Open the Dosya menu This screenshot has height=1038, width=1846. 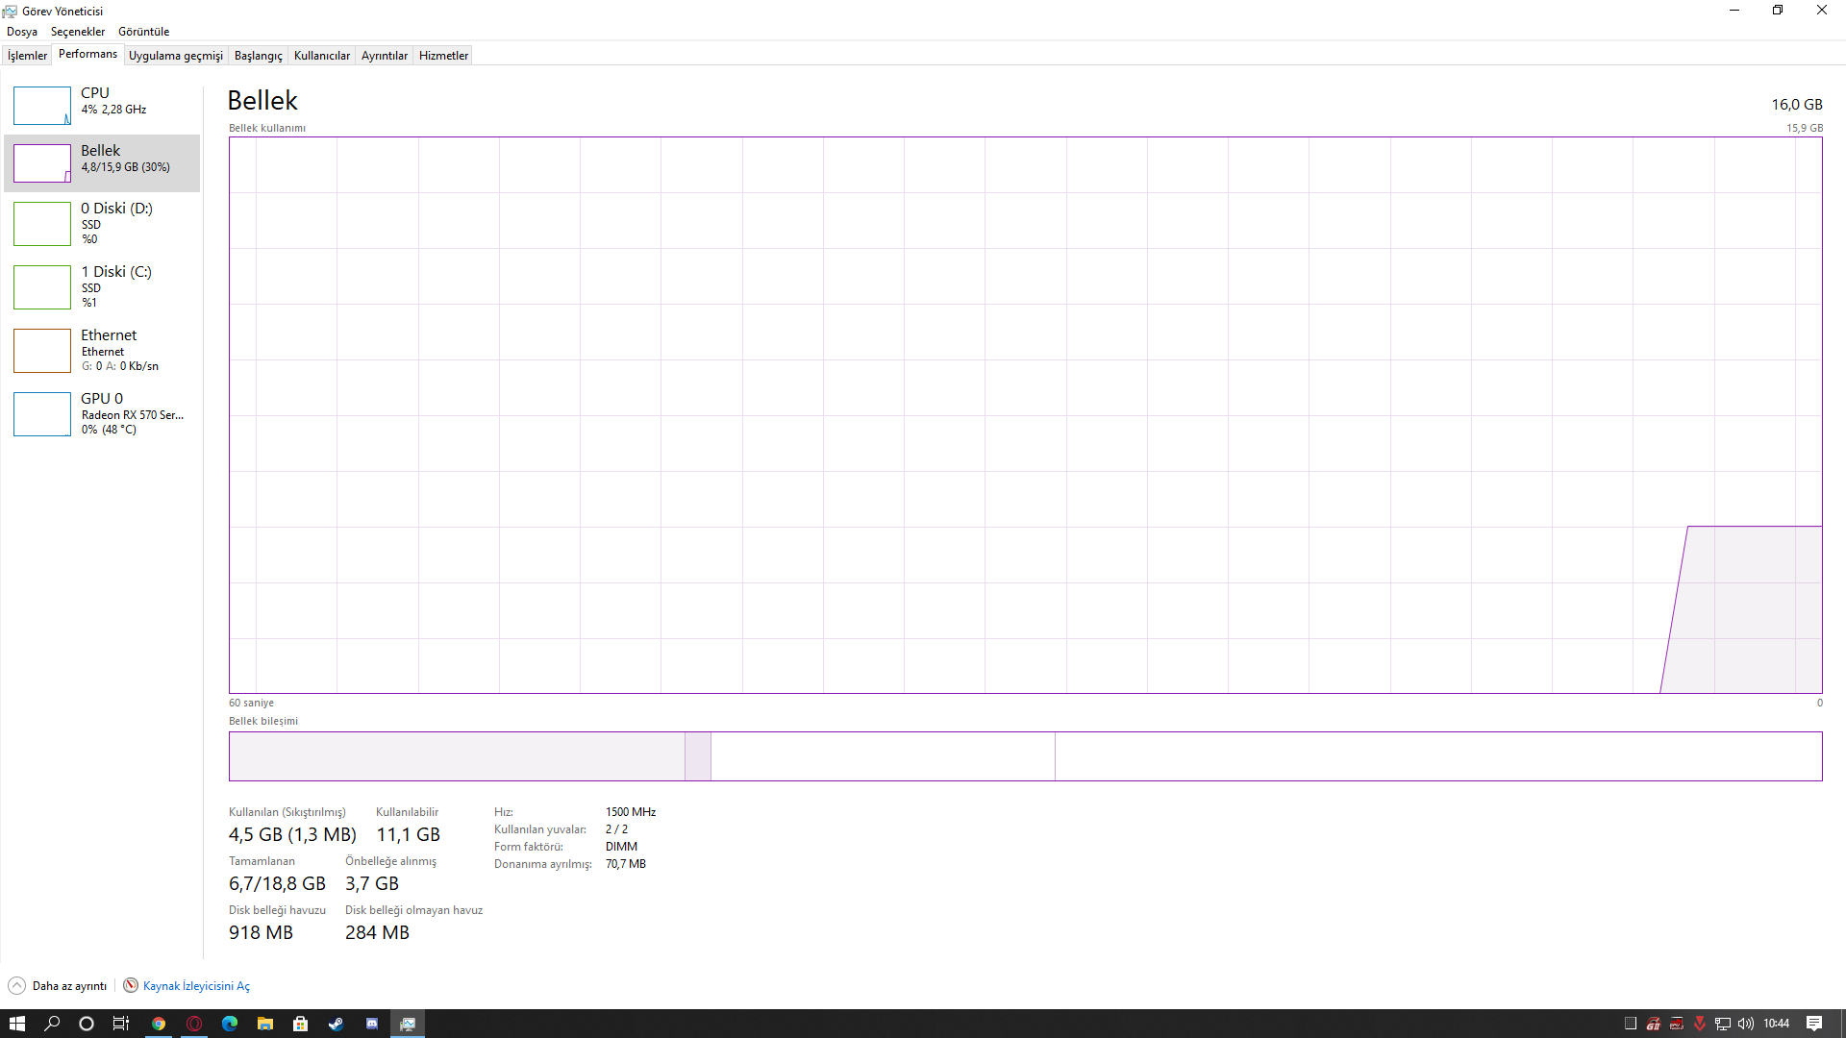[22, 32]
